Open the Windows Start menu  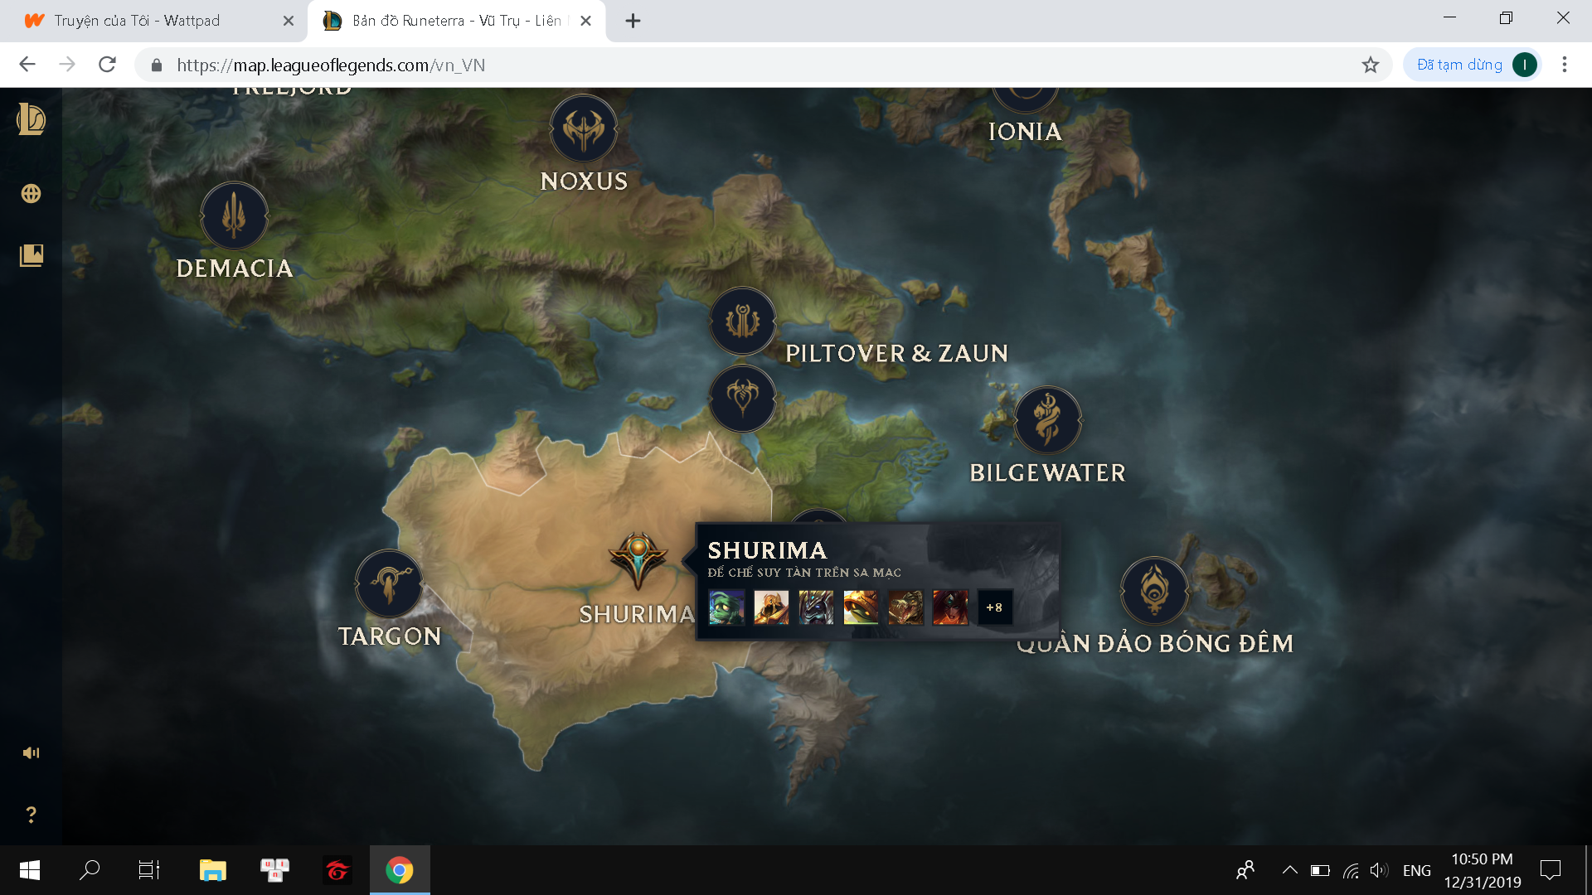(30, 870)
